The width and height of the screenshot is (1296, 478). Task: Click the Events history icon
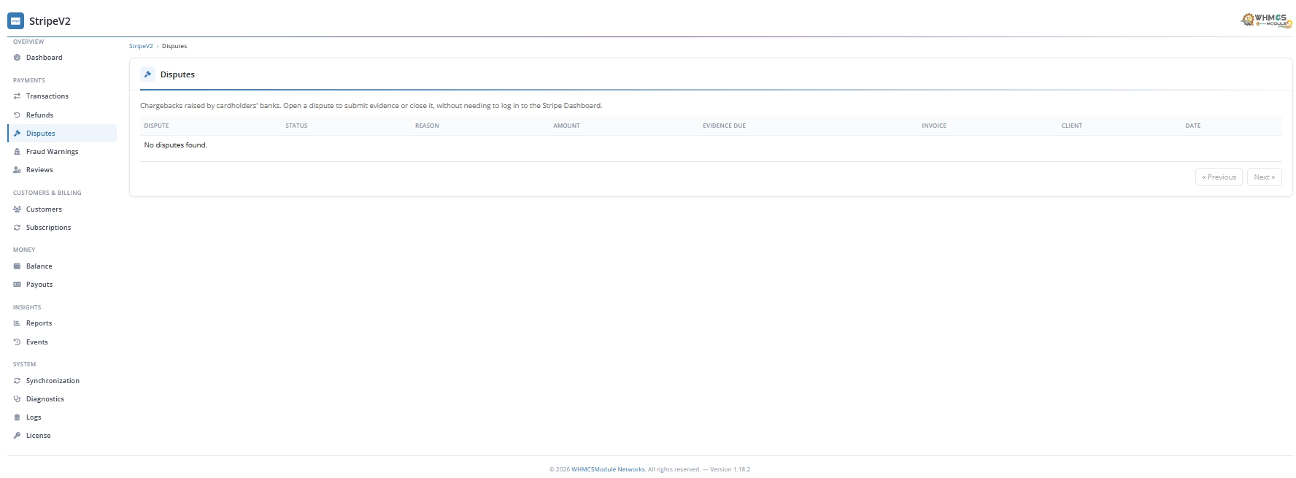pyautogui.click(x=18, y=342)
